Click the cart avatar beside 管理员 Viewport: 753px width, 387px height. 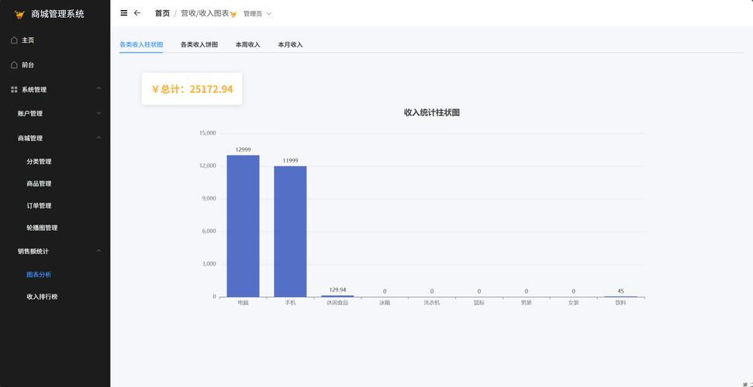[x=233, y=15]
